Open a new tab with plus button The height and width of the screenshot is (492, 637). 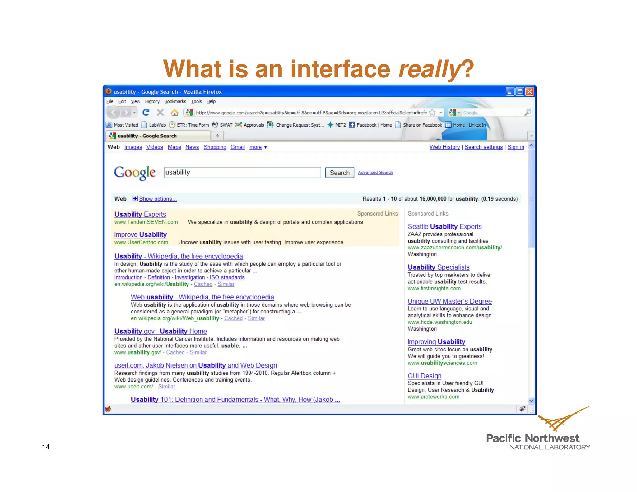[217, 136]
